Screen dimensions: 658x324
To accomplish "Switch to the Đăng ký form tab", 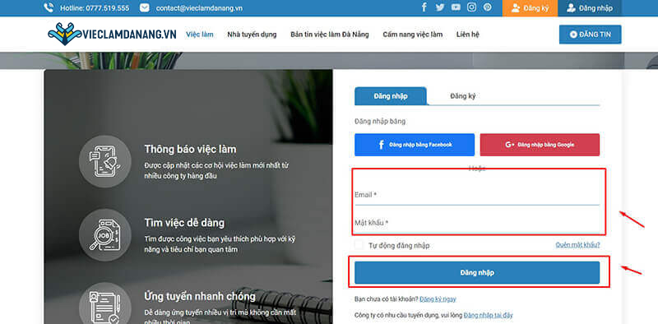I will click(463, 95).
